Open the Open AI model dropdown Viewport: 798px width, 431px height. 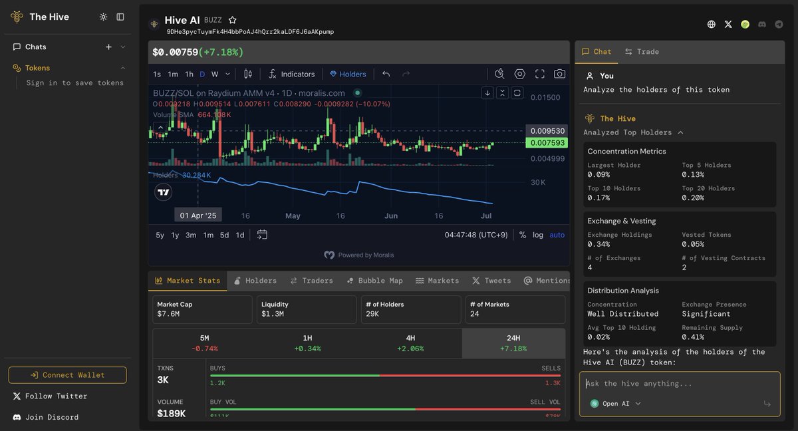click(x=616, y=404)
